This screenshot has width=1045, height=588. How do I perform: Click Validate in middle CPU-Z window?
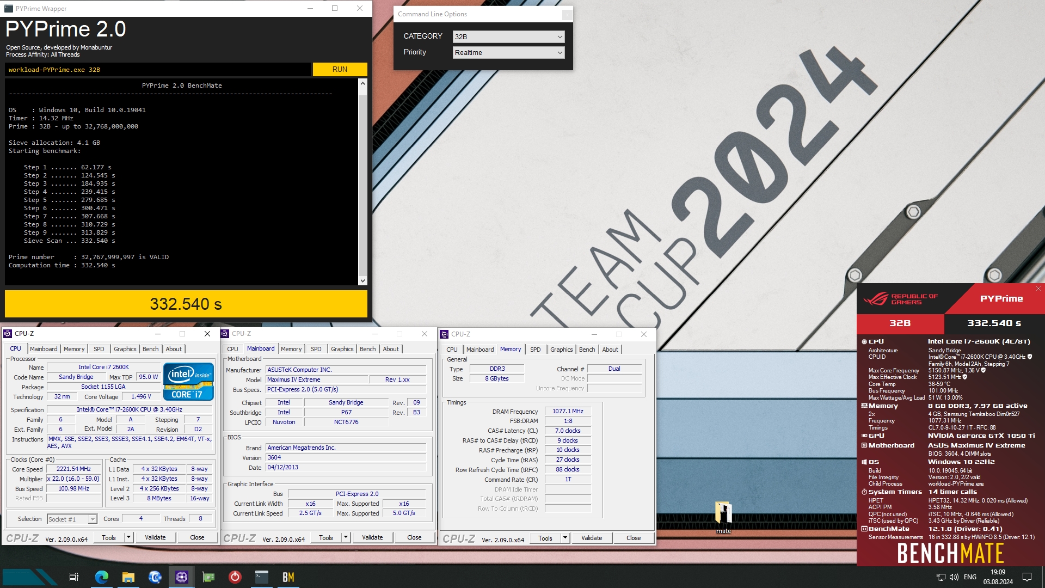[x=372, y=537]
